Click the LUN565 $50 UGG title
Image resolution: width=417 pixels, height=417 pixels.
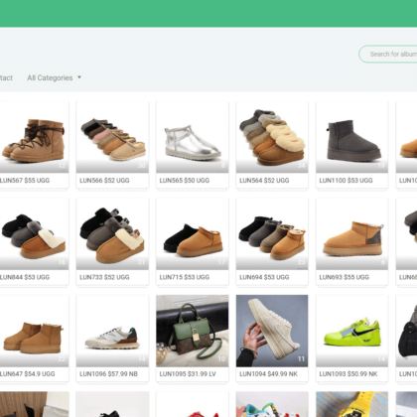coord(185,181)
